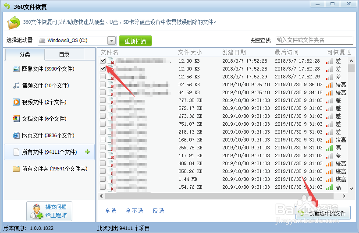Sort by the 可恢复性 column header
This screenshot has height=233, width=359.
339,53
